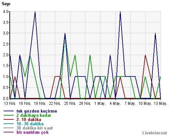Click the purple legend line swatch
This screenshot has height=136, width=169.
tap(9, 132)
